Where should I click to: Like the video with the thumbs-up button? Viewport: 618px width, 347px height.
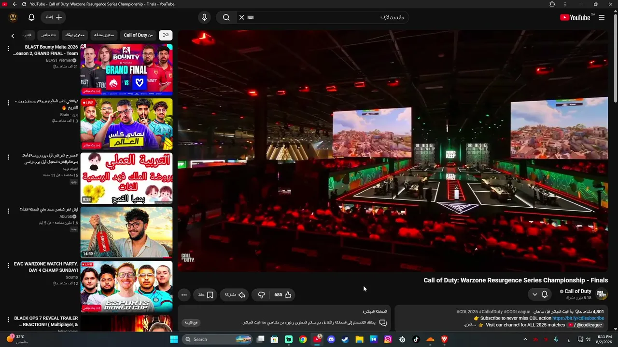282,294
